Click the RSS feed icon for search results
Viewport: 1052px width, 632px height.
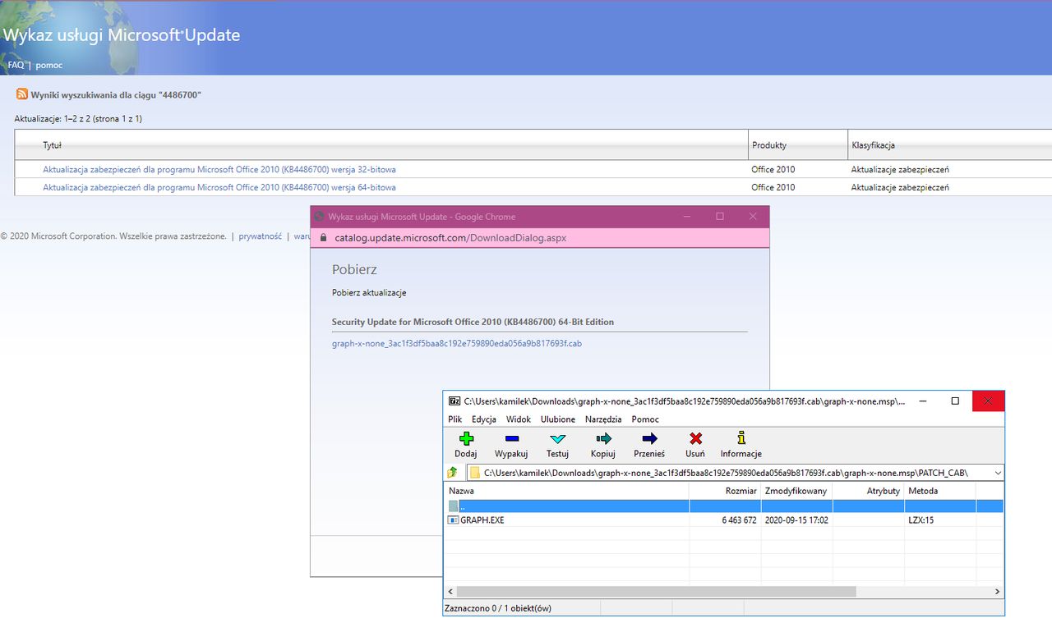[22, 94]
